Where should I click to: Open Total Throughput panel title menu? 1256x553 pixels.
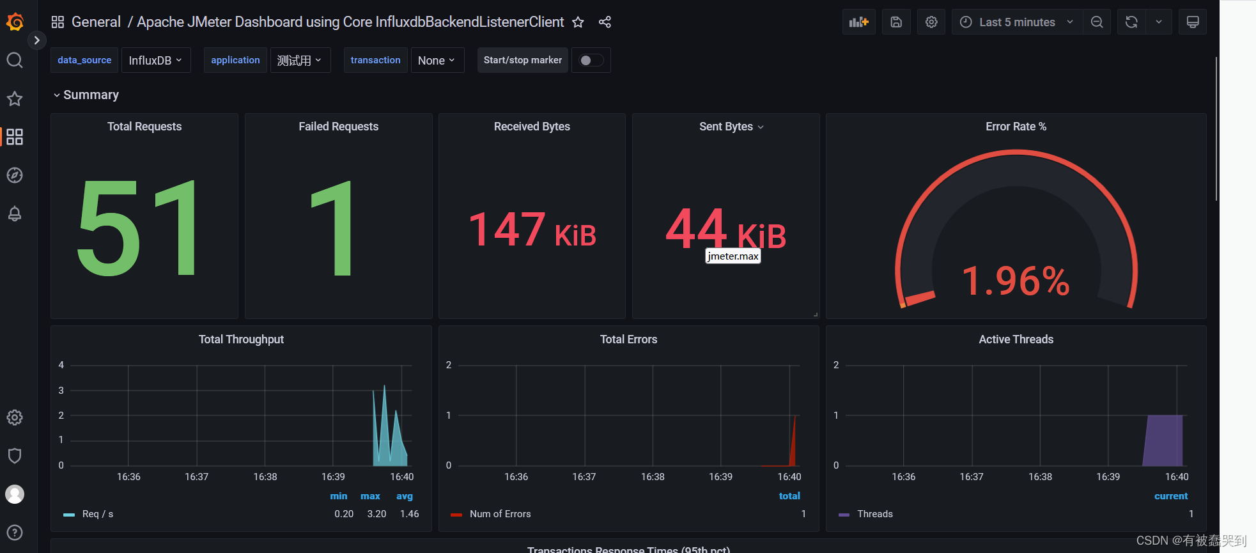[x=241, y=339]
